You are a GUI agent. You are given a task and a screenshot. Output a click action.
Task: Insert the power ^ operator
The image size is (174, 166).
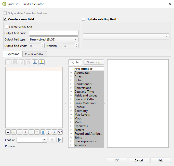pyautogui.click(x=37, y=132)
